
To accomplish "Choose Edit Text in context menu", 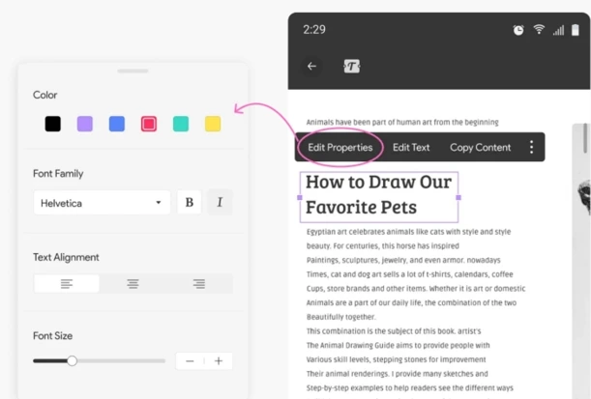I will pyautogui.click(x=411, y=148).
